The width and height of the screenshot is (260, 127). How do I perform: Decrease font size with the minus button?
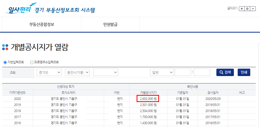point(253,9)
